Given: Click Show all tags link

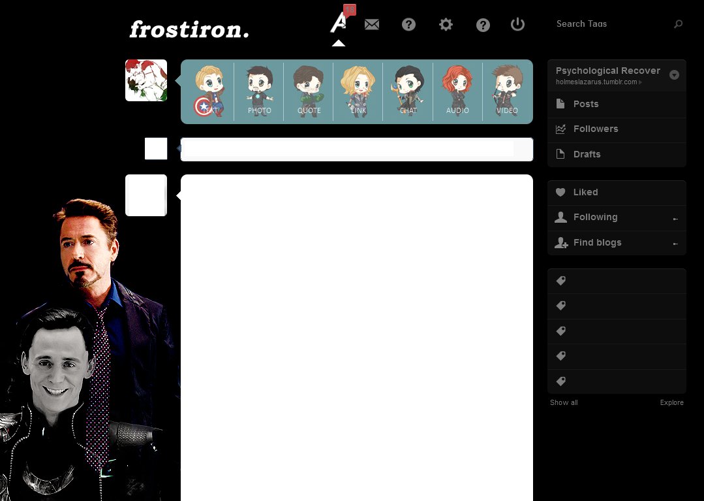Looking at the screenshot, I should [x=564, y=402].
